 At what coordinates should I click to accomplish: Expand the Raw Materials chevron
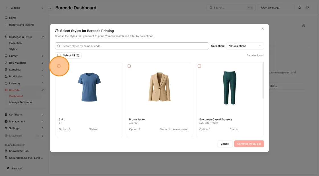point(43,63)
